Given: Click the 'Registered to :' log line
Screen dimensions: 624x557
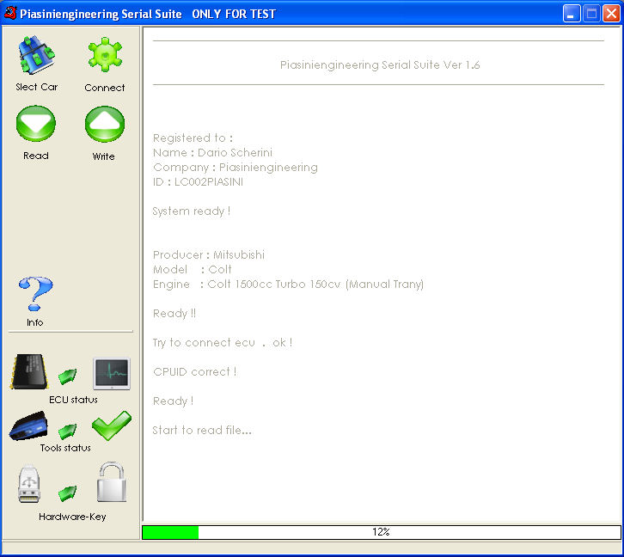Looking at the screenshot, I should (x=193, y=138).
